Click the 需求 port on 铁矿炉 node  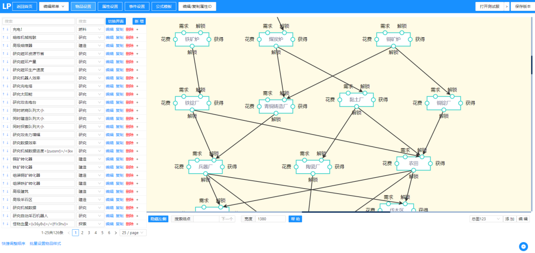184,32
